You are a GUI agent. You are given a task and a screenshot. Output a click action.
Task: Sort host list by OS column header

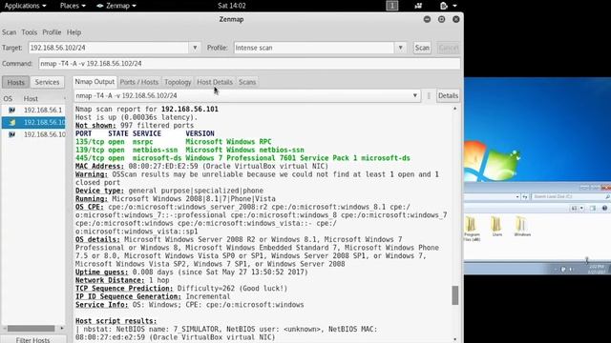point(8,99)
